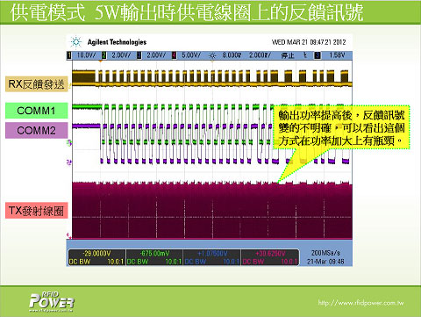Select channel 4 indicator at 5.00V/
This screenshot has width=421, height=317.
click(175, 55)
